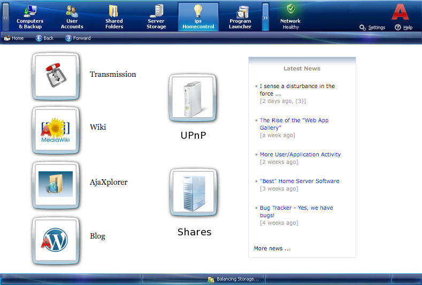Open the User Accounts tab
The height and width of the screenshot is (285, 422).
(72, 17)
